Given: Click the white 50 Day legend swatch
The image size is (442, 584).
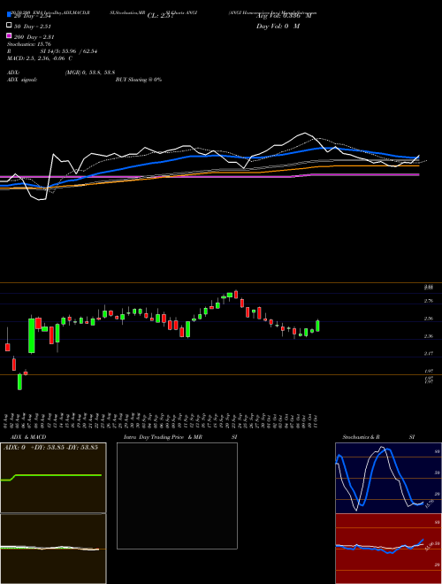Looking at the screenshot, I should [9, 25].
